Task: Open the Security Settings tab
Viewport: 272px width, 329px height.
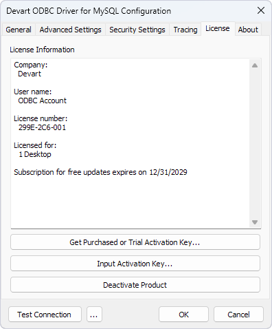Action: coord(137,30)
